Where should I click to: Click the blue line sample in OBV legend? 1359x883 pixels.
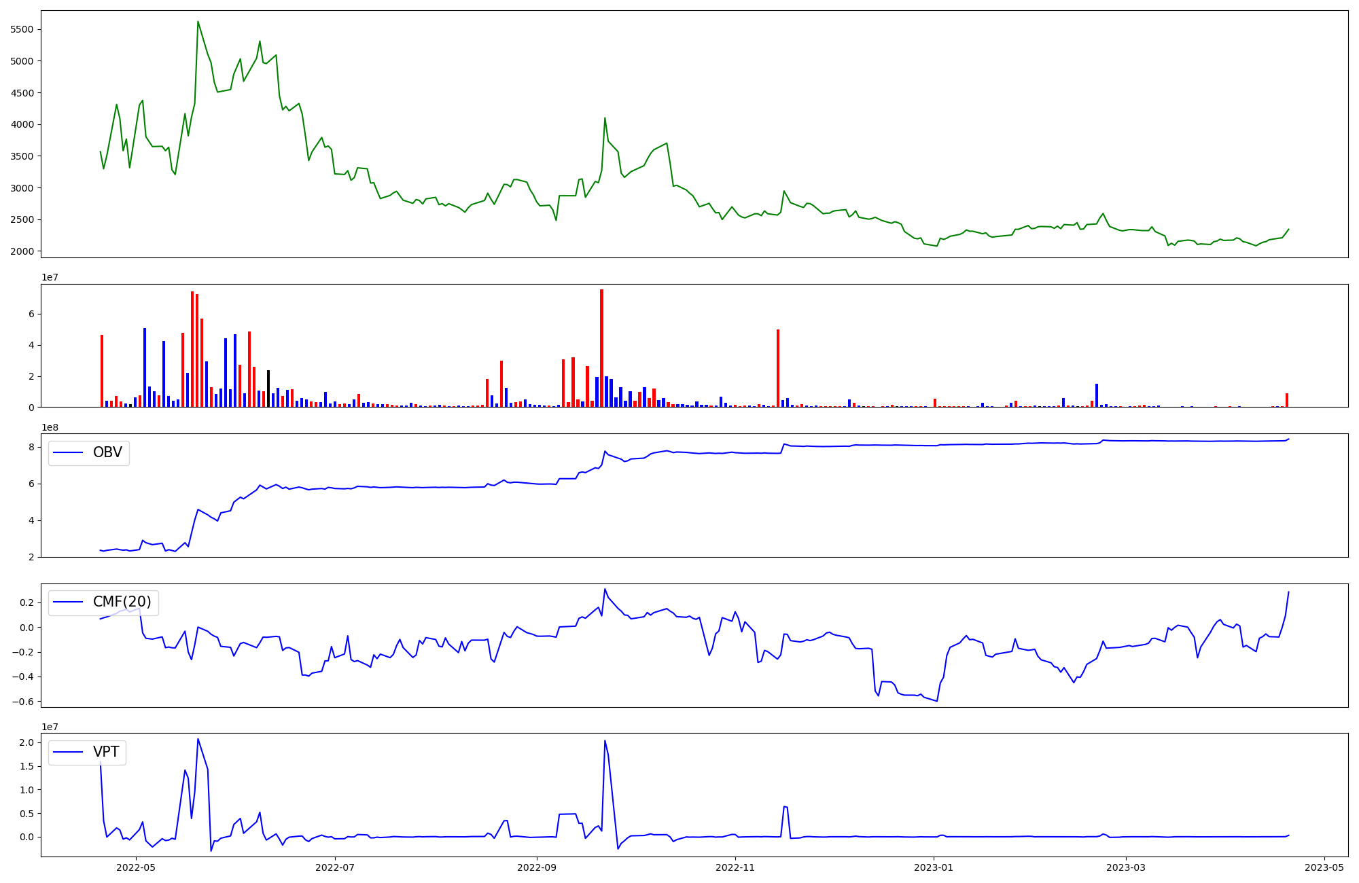68,453
